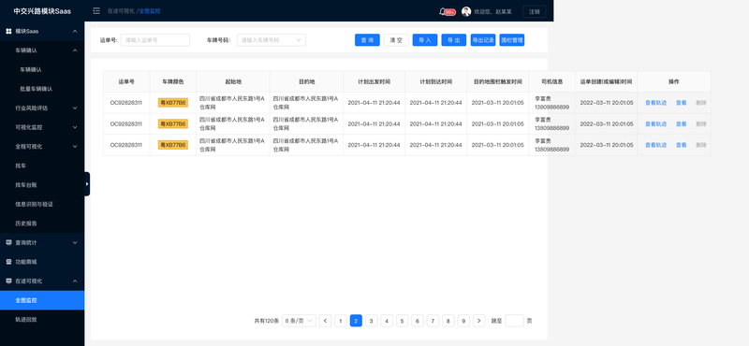The height and width of the screenshot is (346, 749).
Task: Click the 模块Saas grid icon
Action: (8, 31)
